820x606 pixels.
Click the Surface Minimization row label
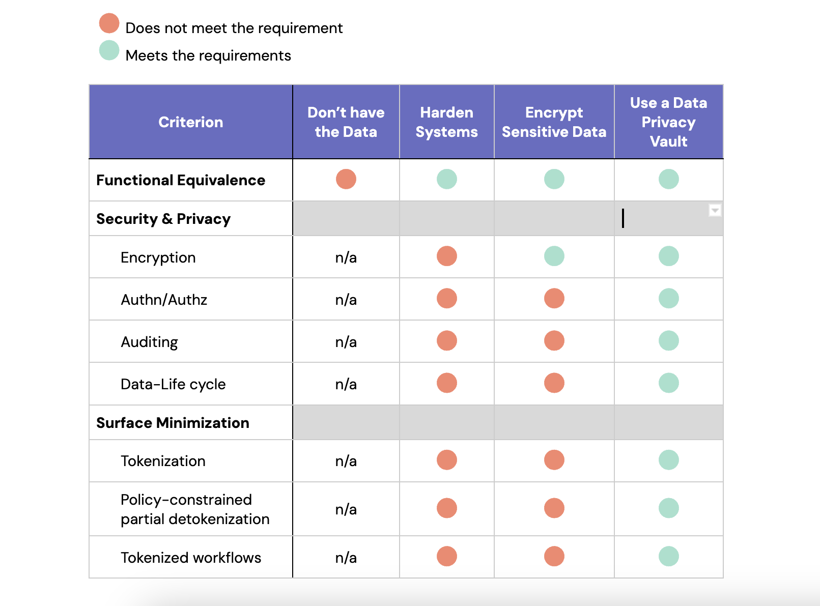173,423
